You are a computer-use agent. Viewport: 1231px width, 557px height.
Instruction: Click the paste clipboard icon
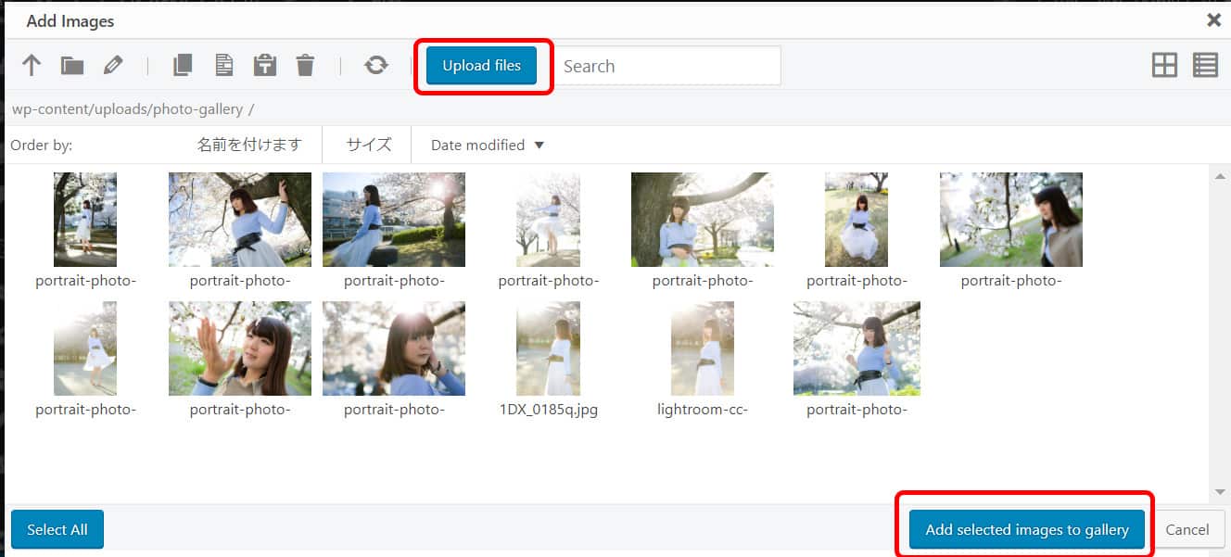tap(265, 66)
